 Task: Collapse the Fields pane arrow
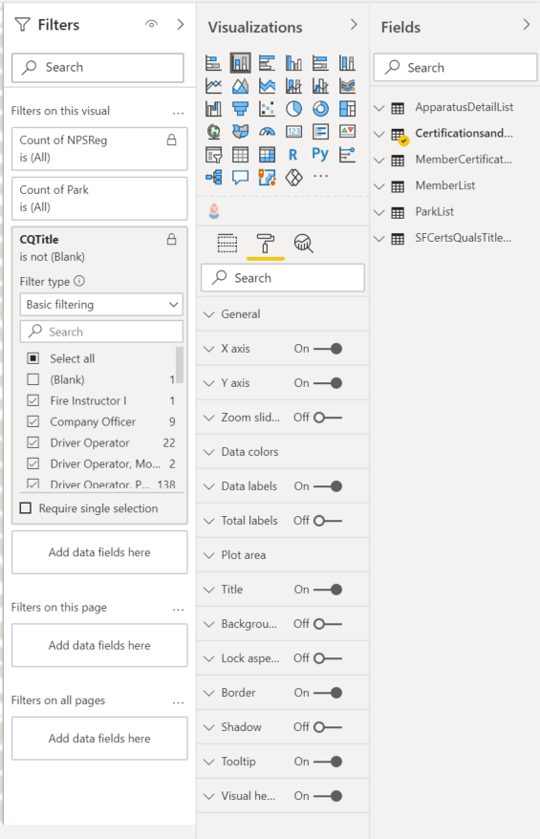pos(527,25)
